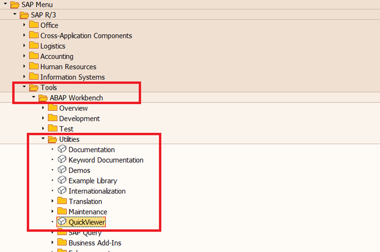Click the transaction cube icon beside Demos

62,170
